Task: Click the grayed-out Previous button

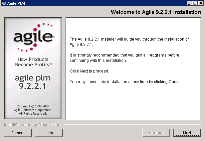Action: click(156, 133)
